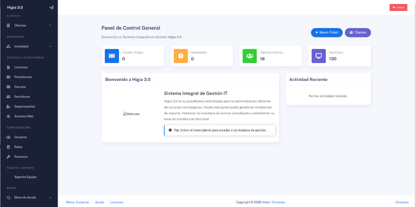Click the blue Tickets Totales icon
The height and width of the screenshot is (207, 416).
(112, 56)
